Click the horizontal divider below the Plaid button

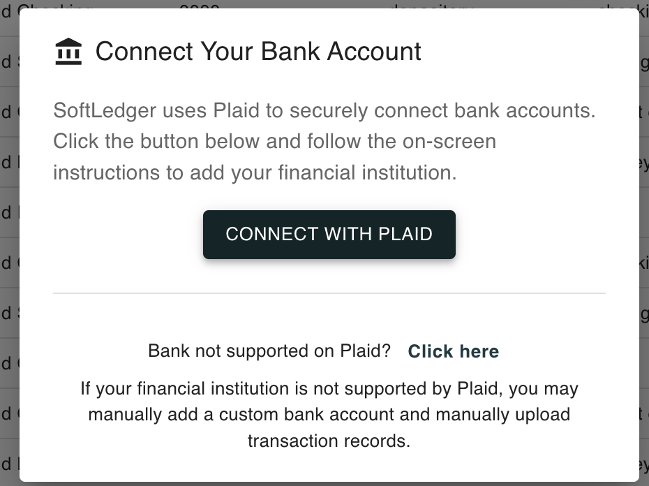(x=329, y=293)
